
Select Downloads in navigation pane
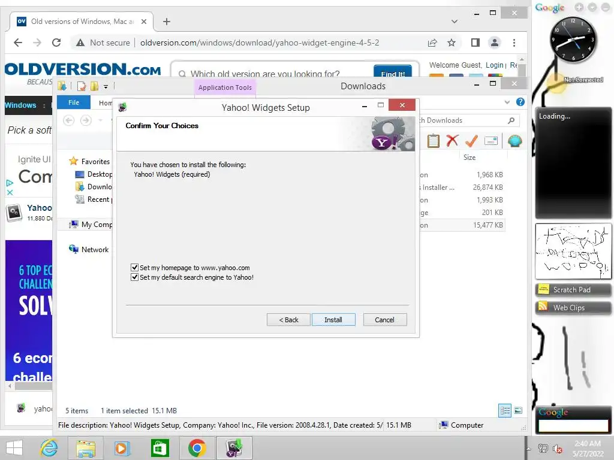click(x=100, y=187)
